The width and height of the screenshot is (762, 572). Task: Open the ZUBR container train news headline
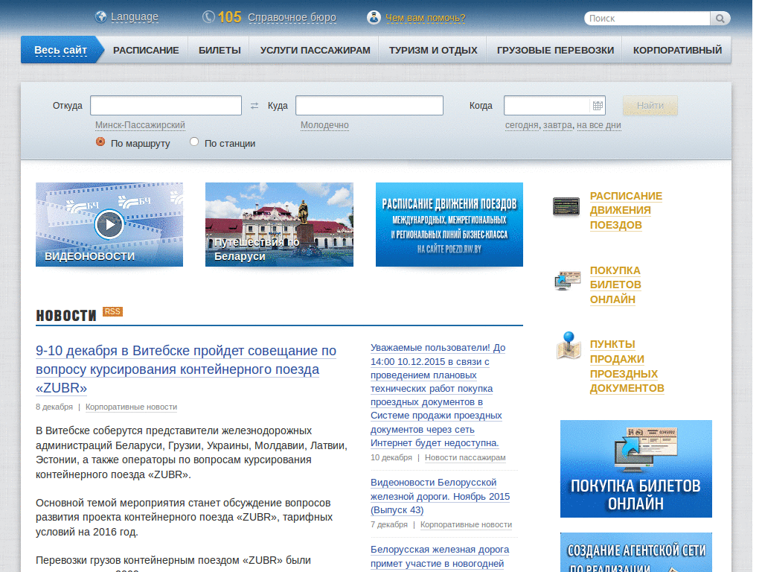pyautogui.click(x=185, y=369)
